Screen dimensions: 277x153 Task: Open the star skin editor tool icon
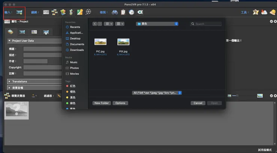click(256, 12)
